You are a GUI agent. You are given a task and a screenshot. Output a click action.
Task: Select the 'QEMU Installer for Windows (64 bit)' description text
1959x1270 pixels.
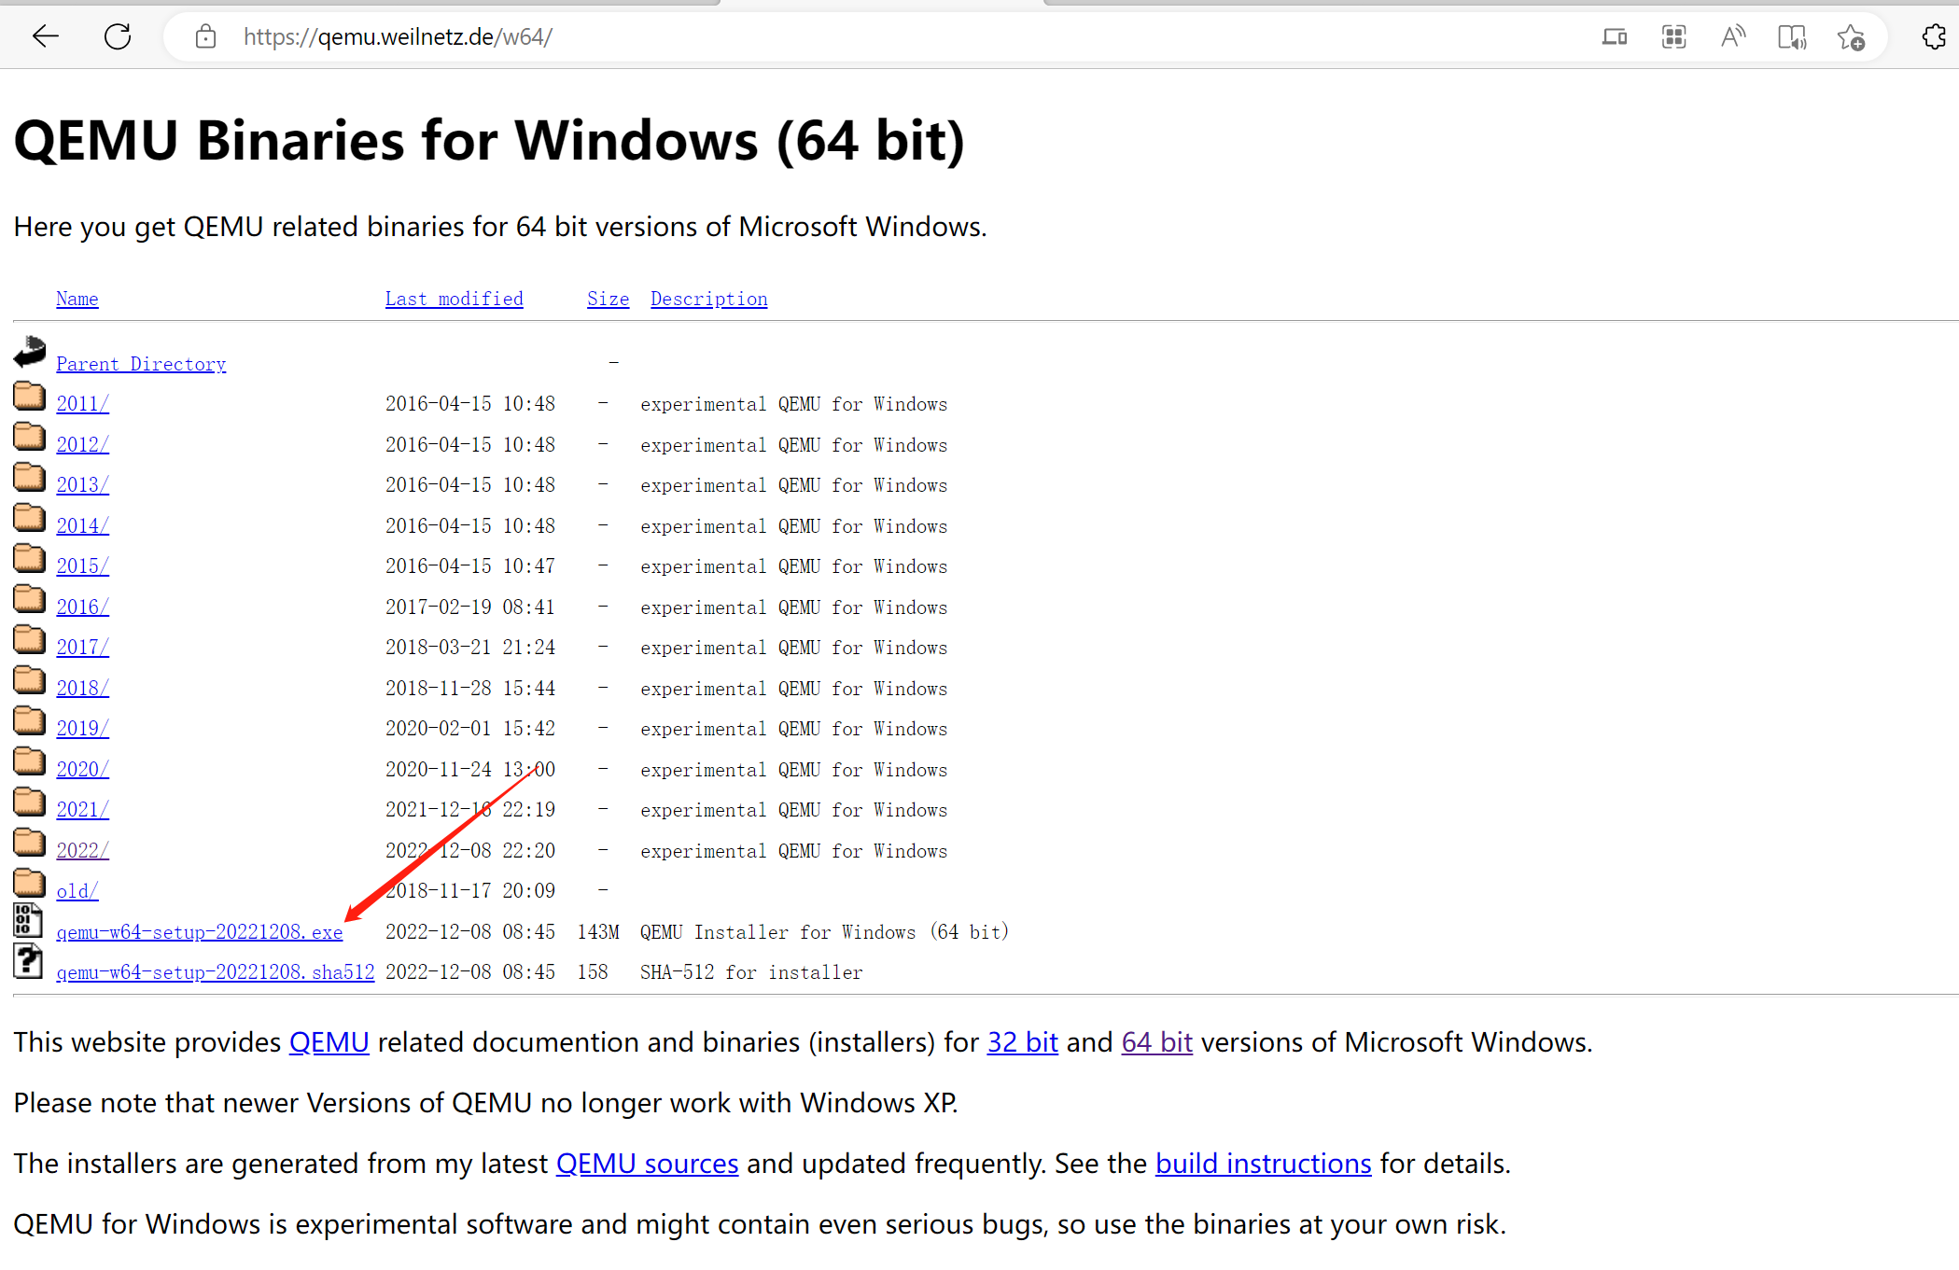pos(824,932)
